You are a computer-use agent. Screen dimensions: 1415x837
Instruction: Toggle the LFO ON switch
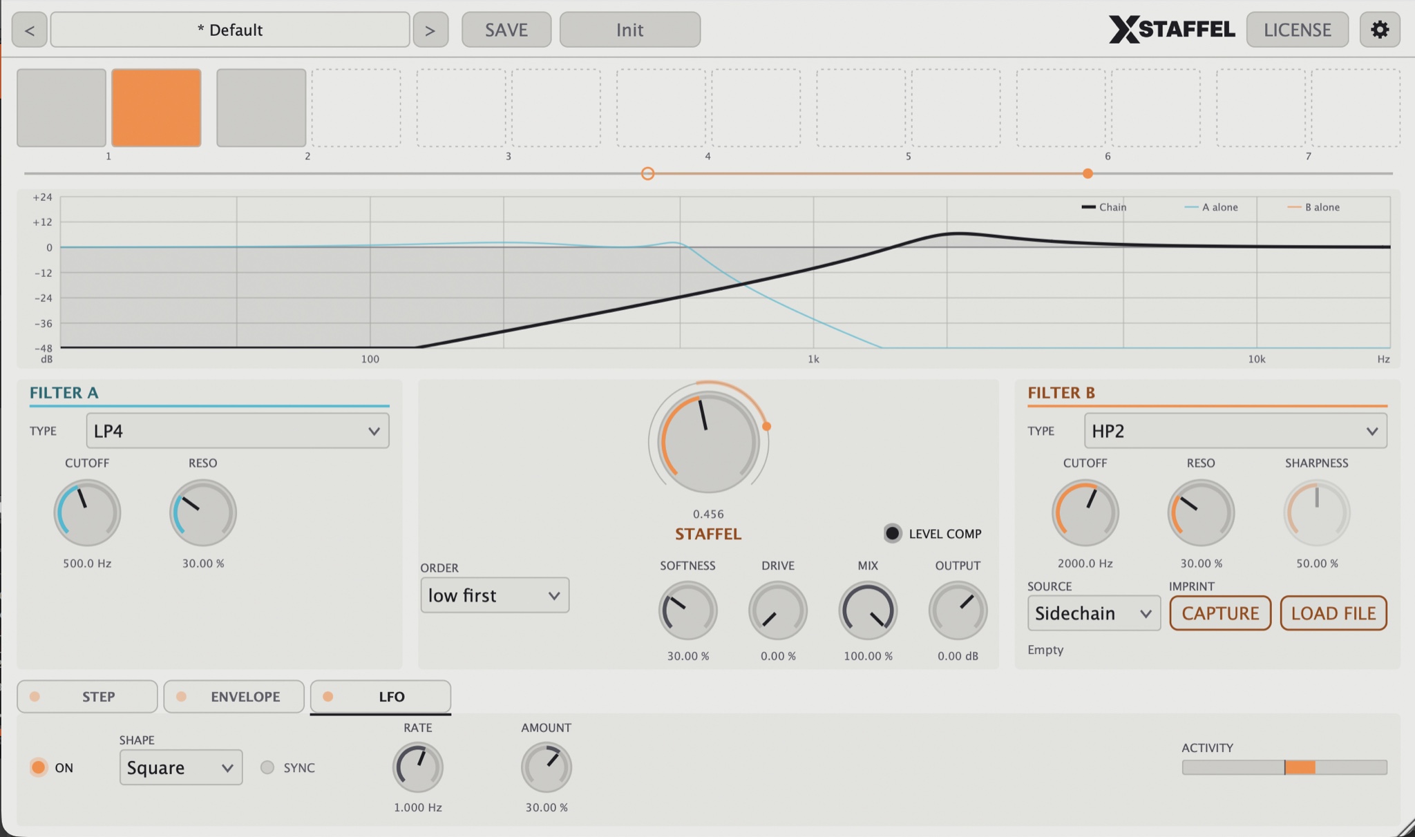tap(39, 767)
